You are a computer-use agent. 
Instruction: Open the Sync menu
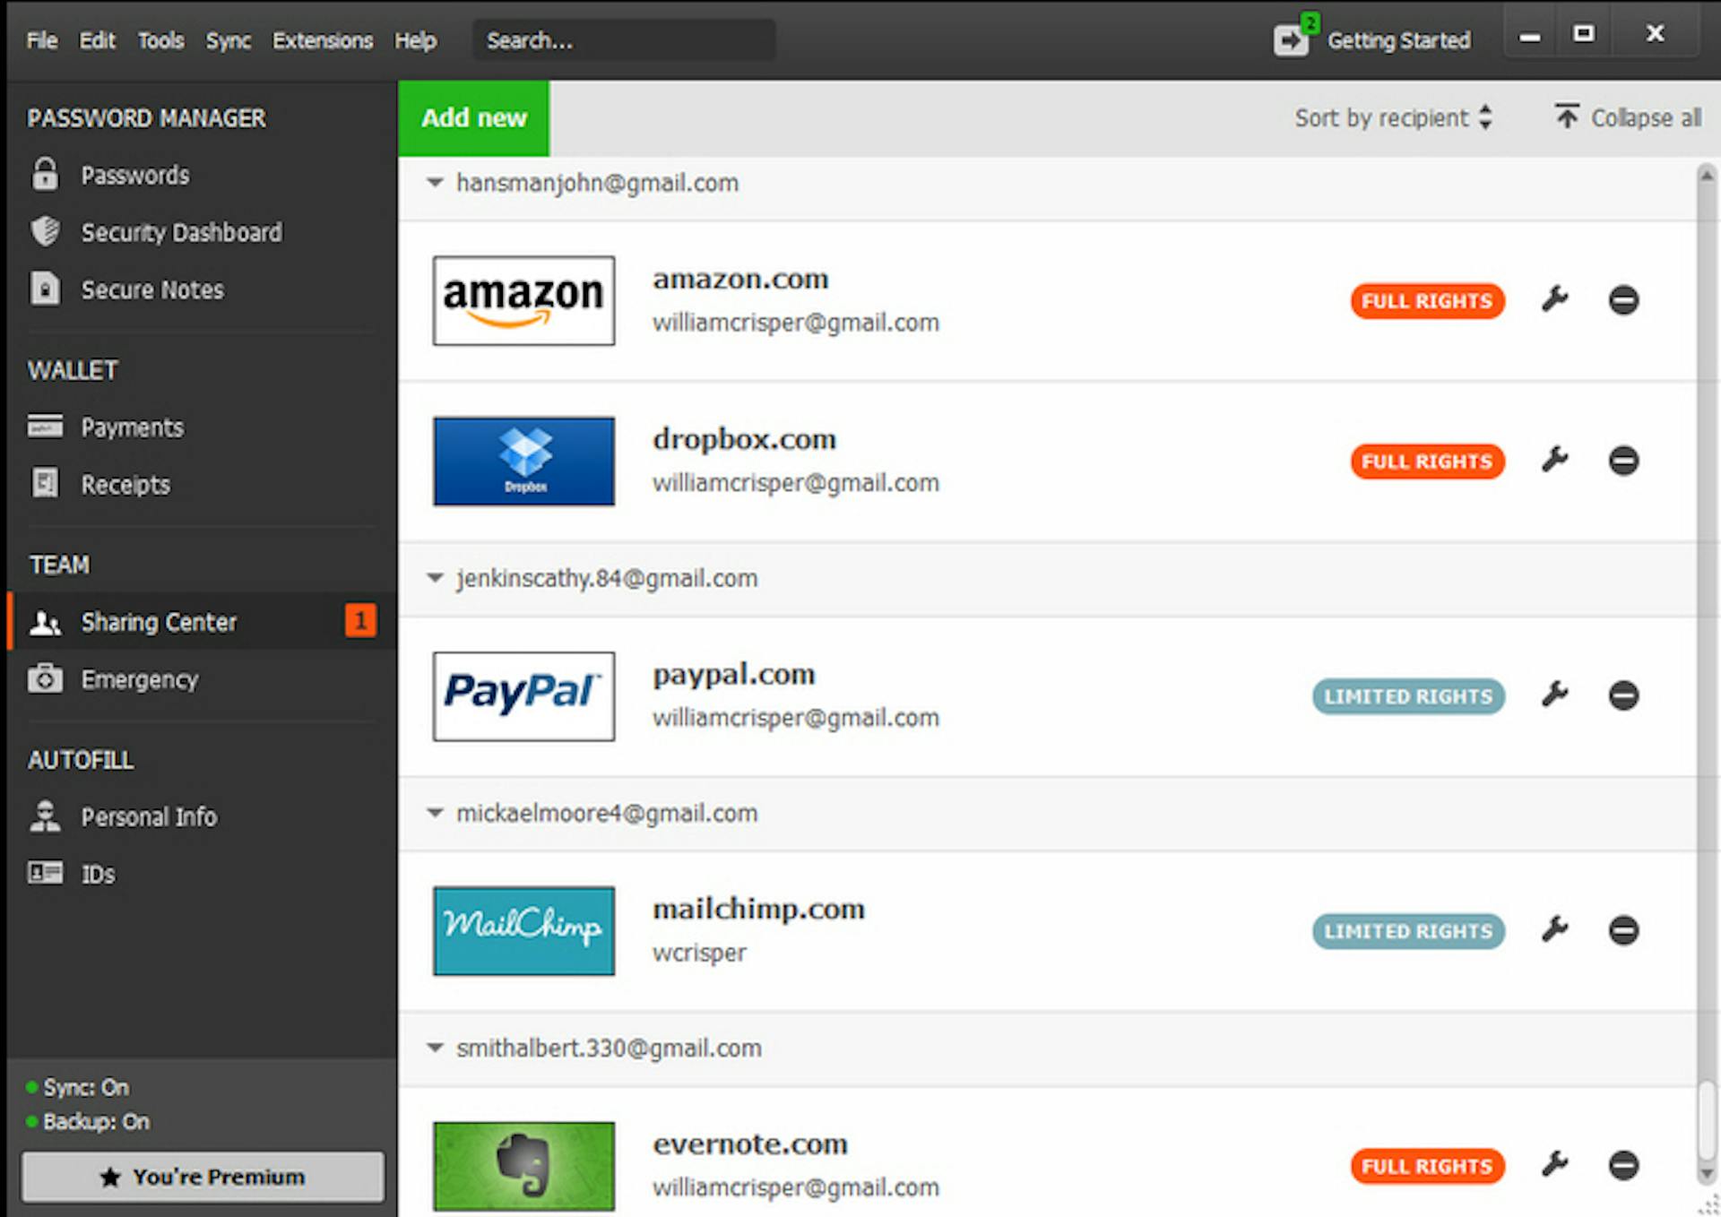pyautogui.click(x=229, y=40)
